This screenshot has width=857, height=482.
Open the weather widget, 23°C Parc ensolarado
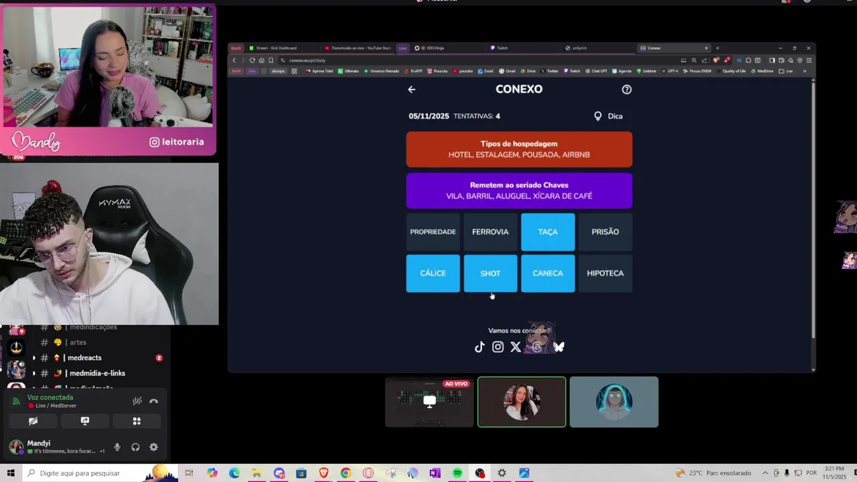point(714,473)
